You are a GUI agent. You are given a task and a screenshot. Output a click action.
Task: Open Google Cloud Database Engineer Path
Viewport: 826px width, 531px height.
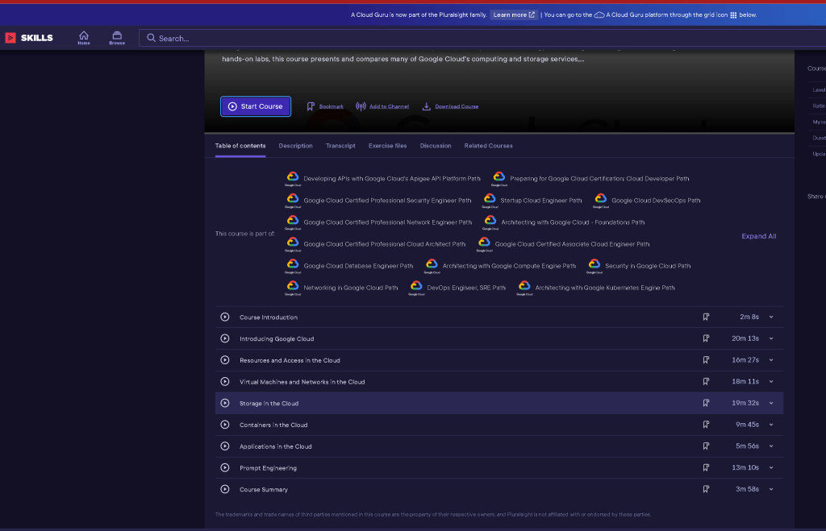pos(348,266)
